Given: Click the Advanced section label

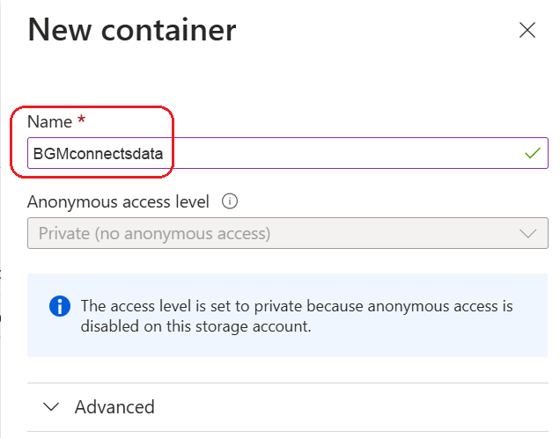Looking at the screenshot, I should (x=114, y=407).
